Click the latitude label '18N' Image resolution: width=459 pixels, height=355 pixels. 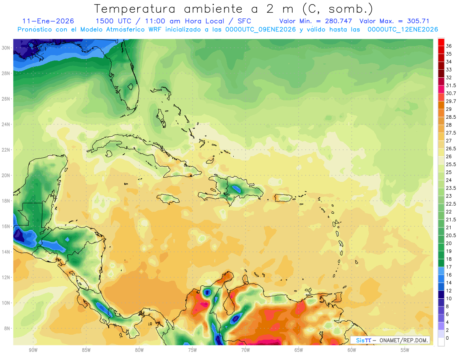pyautogui.click(x=6, y=201)
